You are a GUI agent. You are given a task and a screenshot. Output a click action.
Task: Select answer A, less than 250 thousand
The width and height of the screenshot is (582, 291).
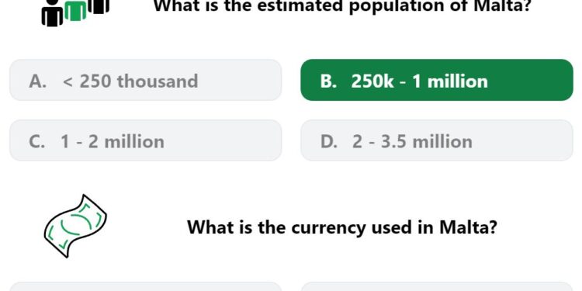coord(146,80)
